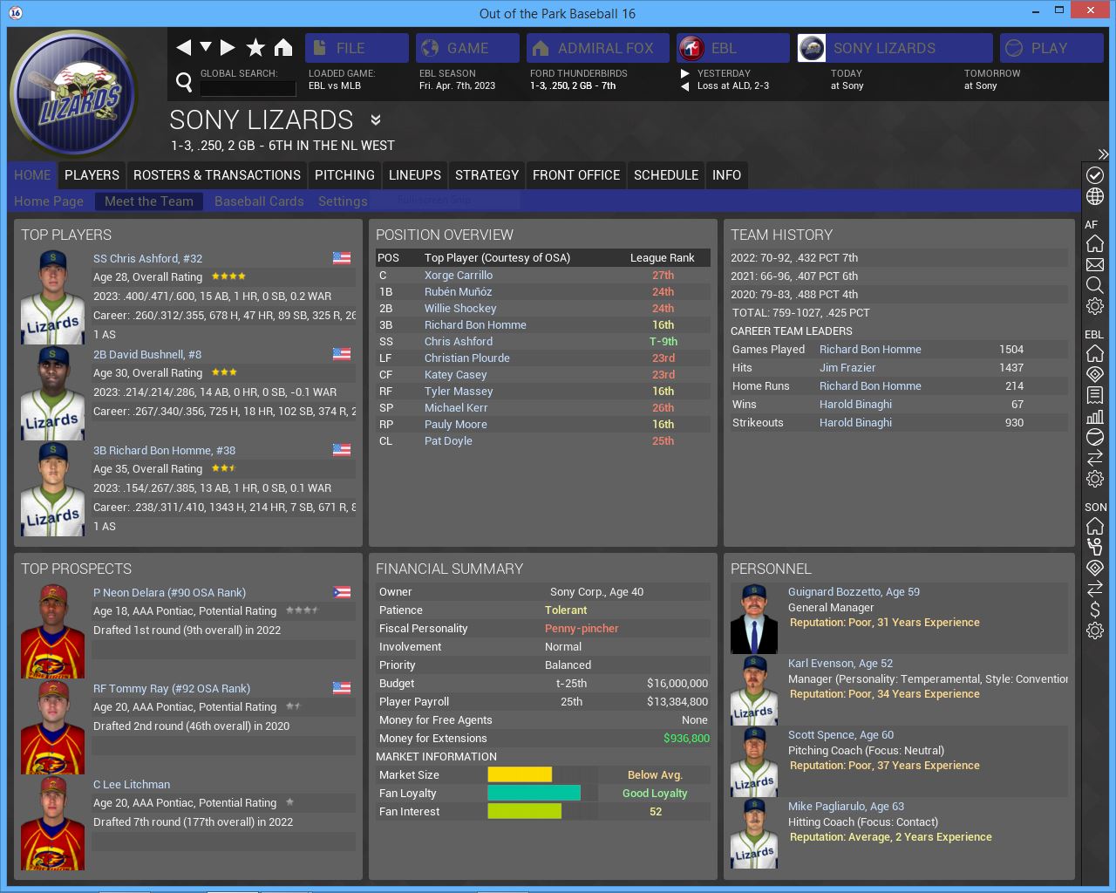1116x893 pixels.
Task: Click the global search magnifier icon
Action: (184, 82)
